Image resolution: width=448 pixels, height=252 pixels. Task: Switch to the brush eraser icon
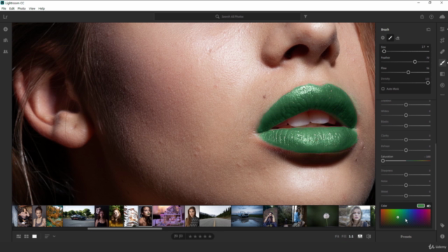click(x=398, y=38)
